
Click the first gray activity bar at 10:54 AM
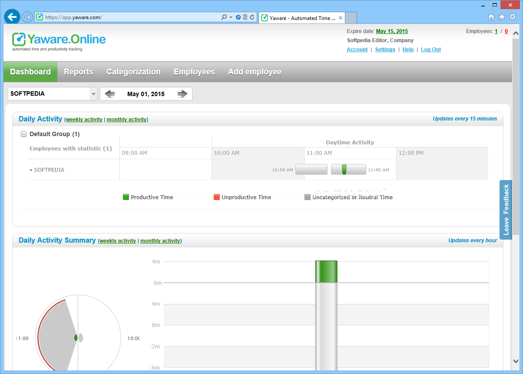coord(311,170)
